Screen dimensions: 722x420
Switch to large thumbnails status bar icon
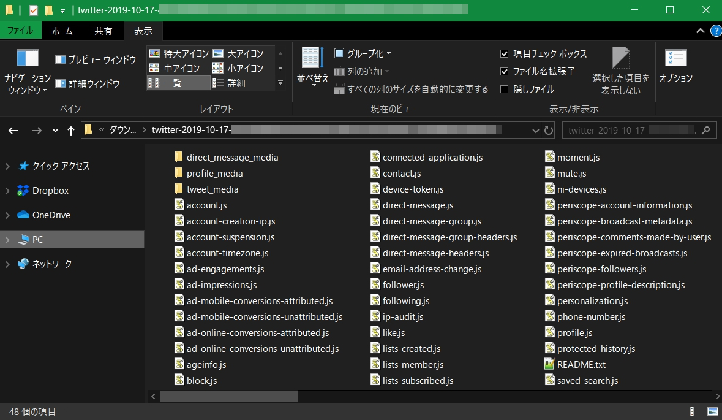[x=713, y=411]
